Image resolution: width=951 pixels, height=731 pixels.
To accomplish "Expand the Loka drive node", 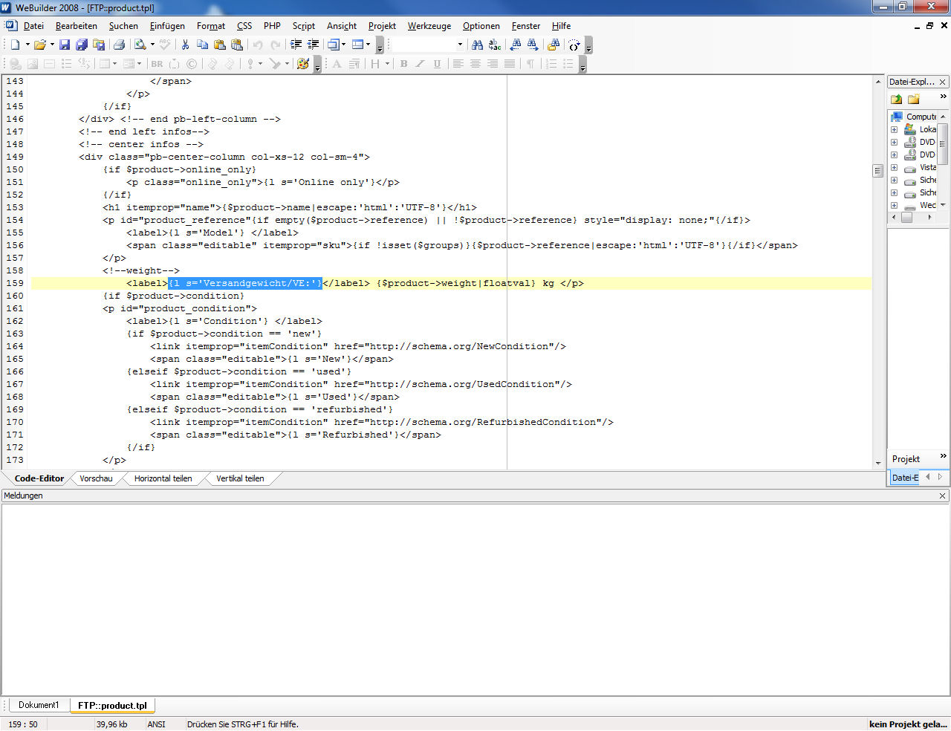I will point(895,129).
